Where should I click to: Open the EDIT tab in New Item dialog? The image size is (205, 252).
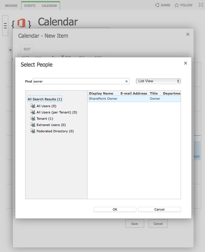tap(27, 49)
